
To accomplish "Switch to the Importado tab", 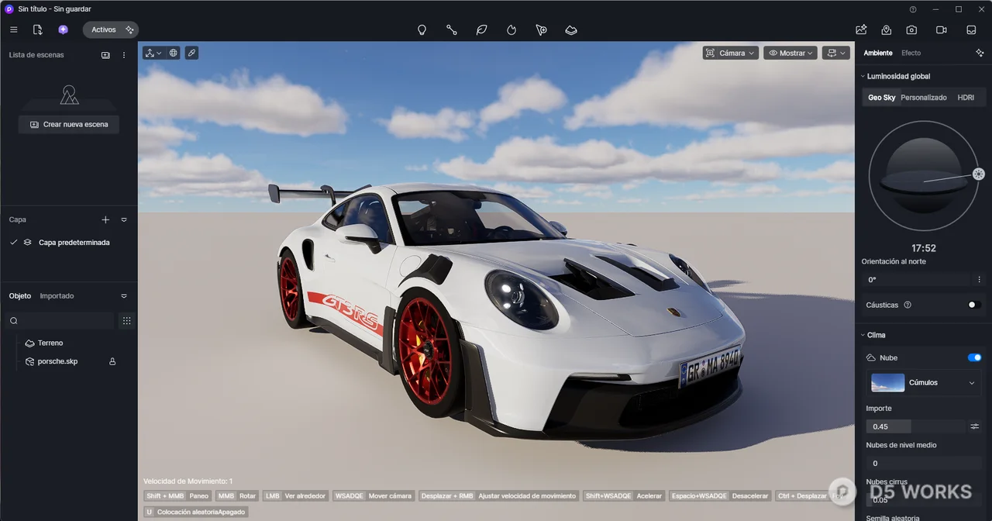I will coord(57,296).
